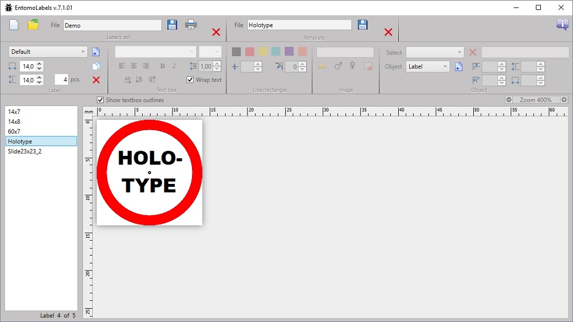Save the Holotype template
573x322 pixels.
362,25
